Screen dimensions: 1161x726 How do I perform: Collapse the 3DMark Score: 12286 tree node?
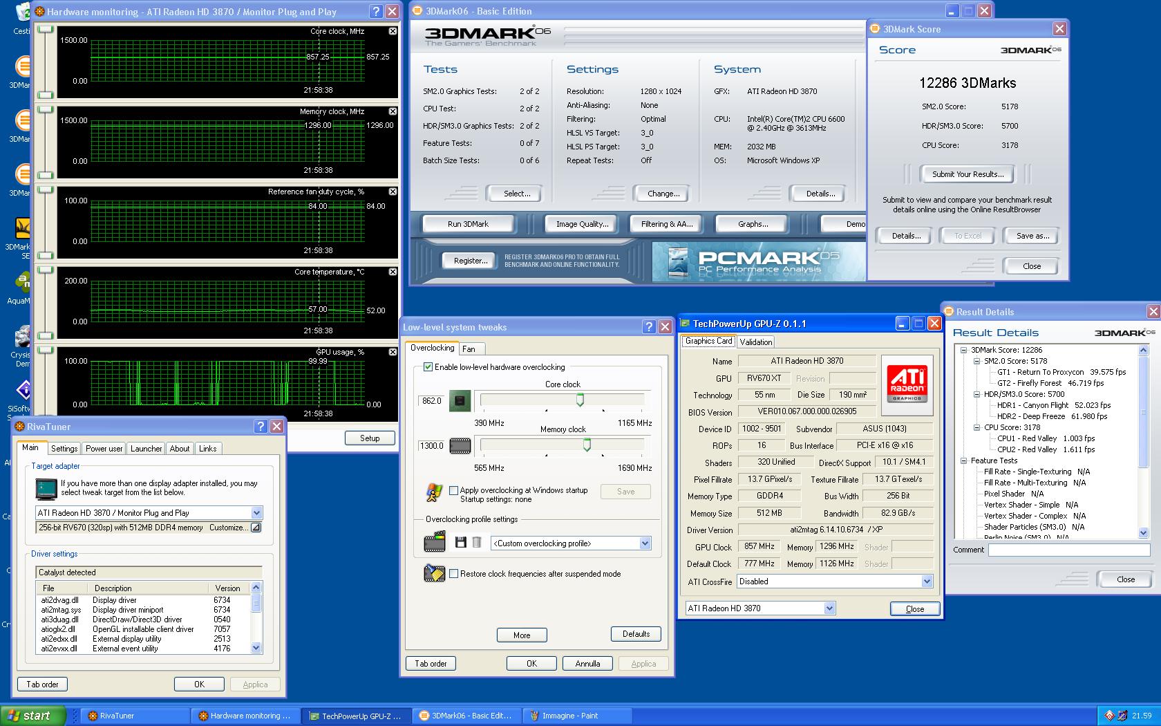tap(964, 350)
